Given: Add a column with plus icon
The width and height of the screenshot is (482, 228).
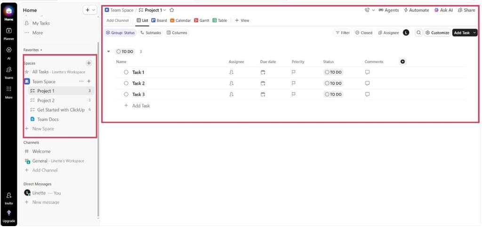Looking at the screenshot, I should coord(403,62).
